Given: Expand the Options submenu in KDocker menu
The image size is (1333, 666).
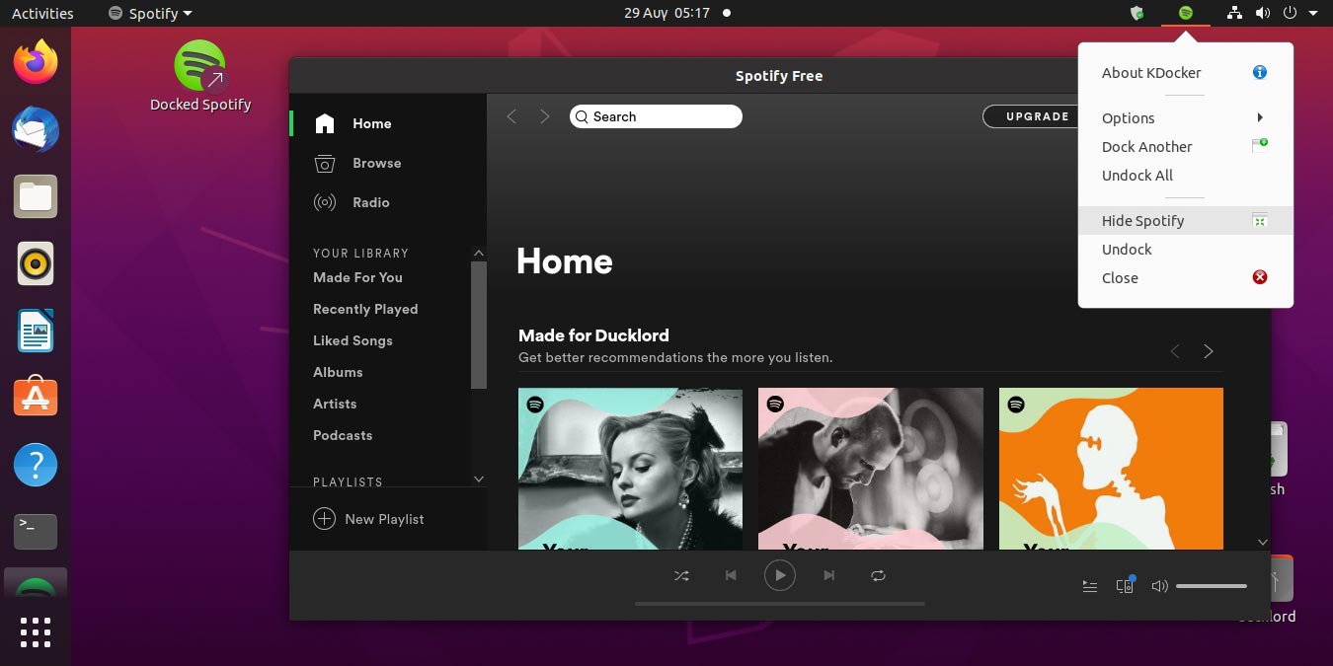Looking at the screenshot, I should point(1128,117).
